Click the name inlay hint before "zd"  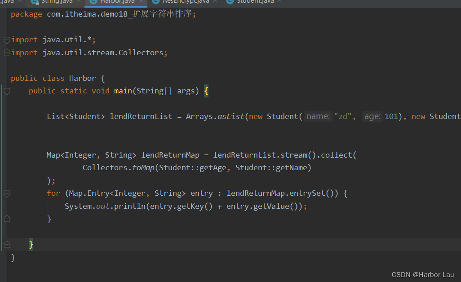coord(317,116)
